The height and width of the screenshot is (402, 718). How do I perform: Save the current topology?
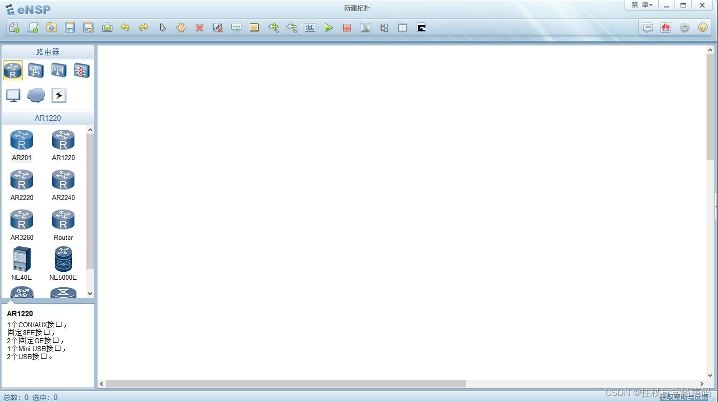pyautogui.click(x=70, y=27)
